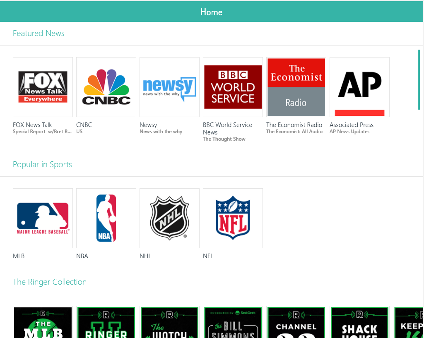This screenshot has width=424, height=338.
Task: Open The Ringer Collection heading
Action: [50, 282]
